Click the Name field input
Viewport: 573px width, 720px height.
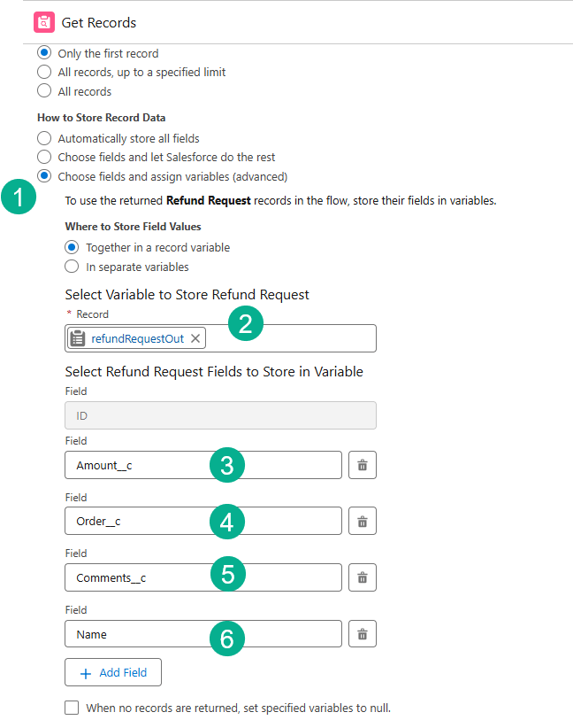click(x=141, y=633)
